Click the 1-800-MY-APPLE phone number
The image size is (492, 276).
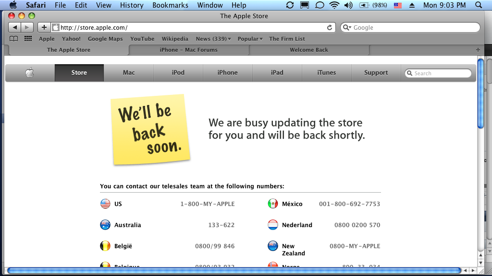pos(208,204)
